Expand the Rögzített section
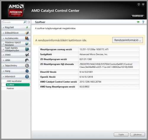Viewport: 148px width, 140px height. [x=16, y=27]
